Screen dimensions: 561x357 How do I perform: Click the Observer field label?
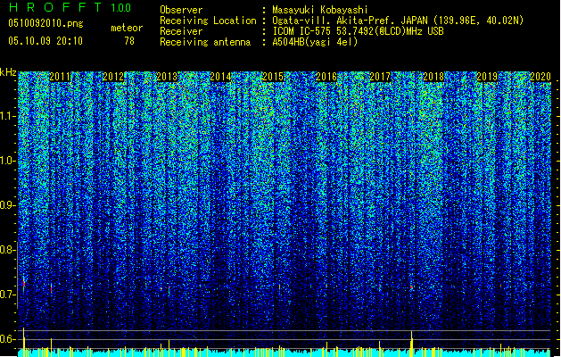[181, 10]
